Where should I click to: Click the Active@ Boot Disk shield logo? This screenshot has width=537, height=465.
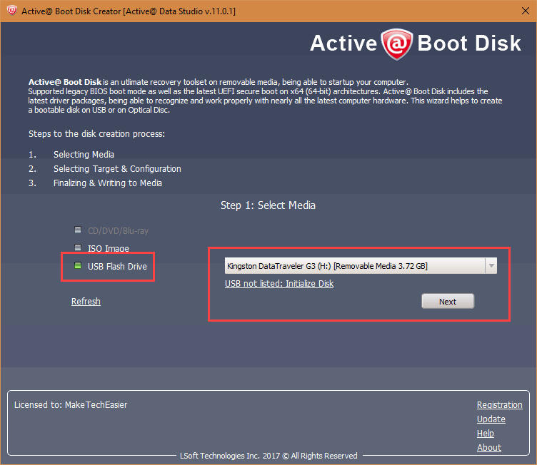click(x=397, y=44)
